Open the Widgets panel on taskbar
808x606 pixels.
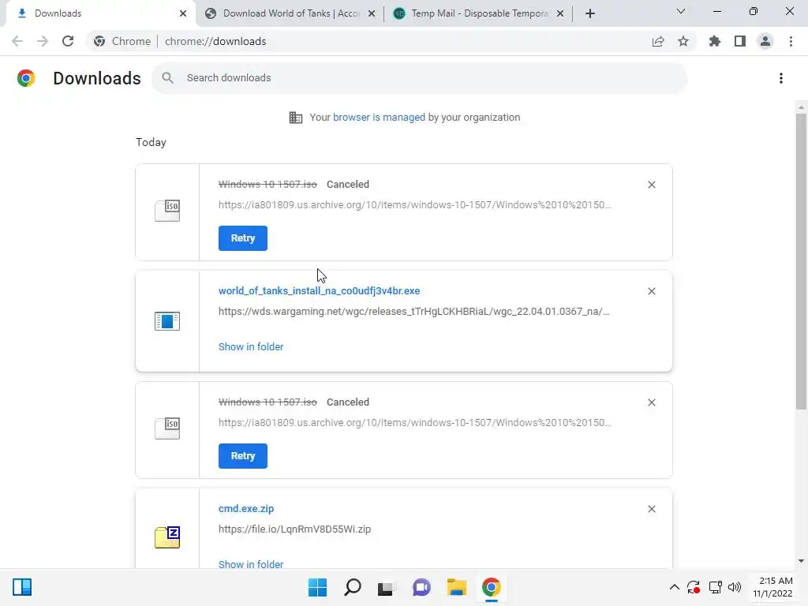click(22, 587)
